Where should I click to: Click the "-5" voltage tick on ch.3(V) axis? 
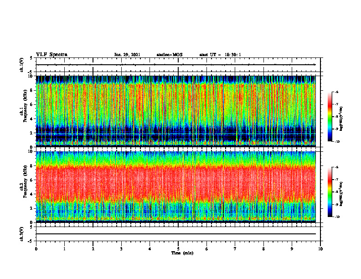coord(31,241)
